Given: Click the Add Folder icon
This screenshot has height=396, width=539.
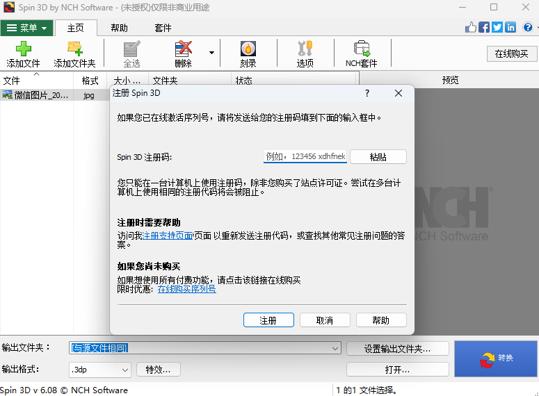Looking at the screenshot, I should 75,49.
